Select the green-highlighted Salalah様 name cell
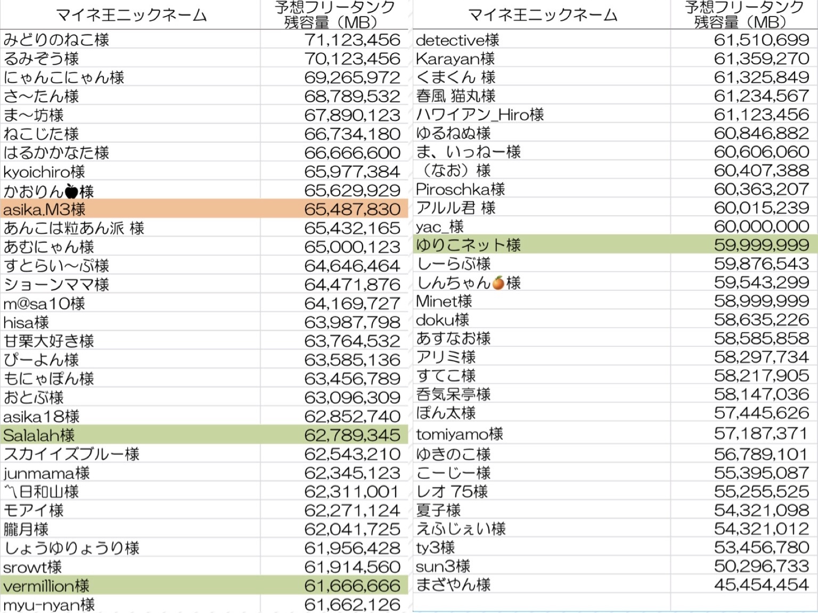818x613 pixels. tap(39, 435)
